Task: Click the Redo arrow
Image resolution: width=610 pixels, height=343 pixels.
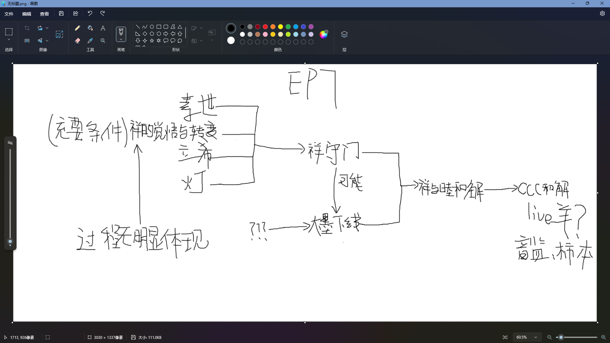Action: pos(103,13)
